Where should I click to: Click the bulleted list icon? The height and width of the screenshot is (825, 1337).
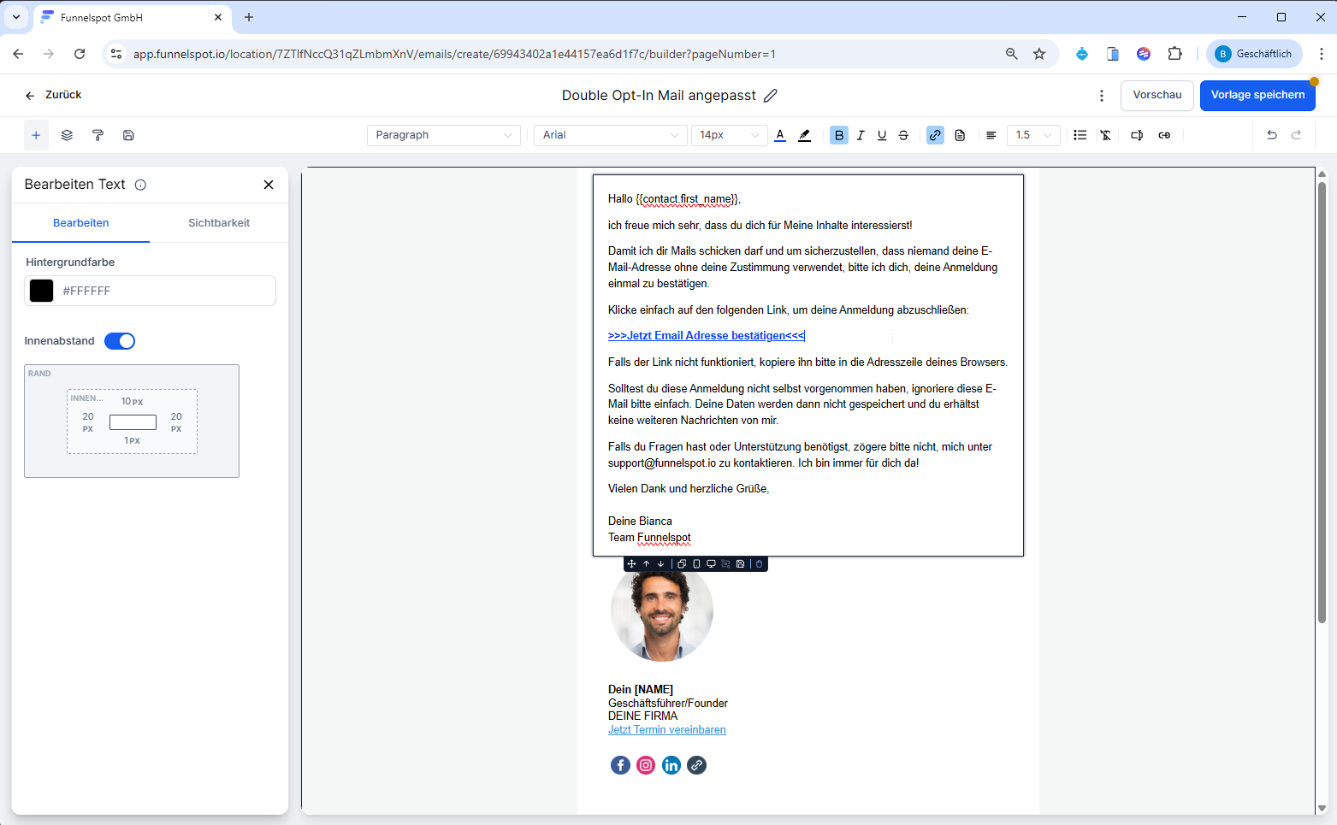(1080, 135)
